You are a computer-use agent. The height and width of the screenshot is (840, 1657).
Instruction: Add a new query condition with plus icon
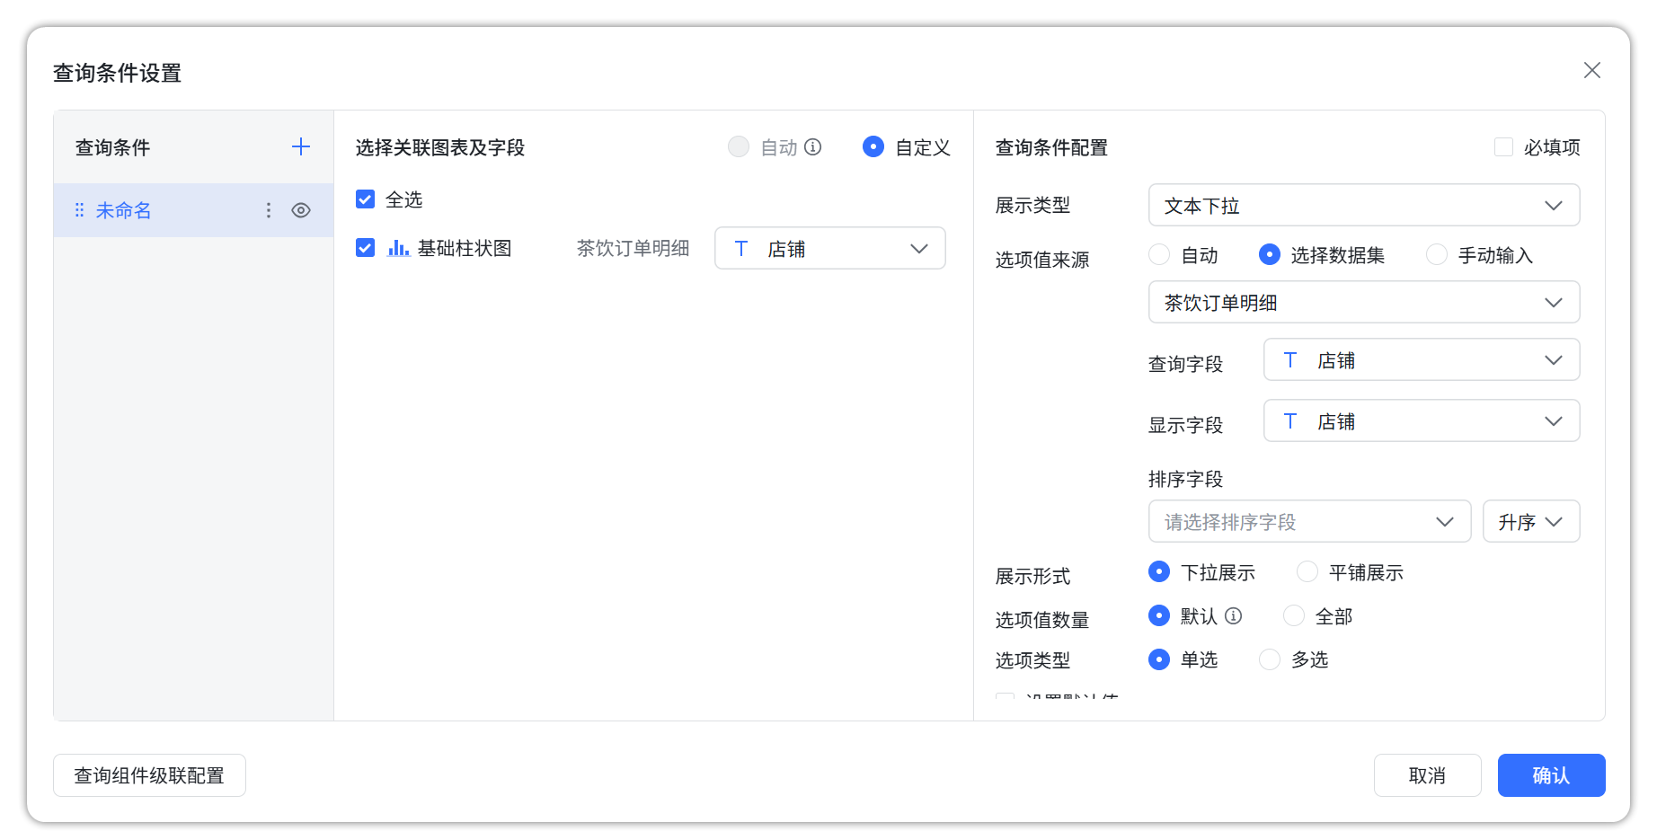coord(301,146)
